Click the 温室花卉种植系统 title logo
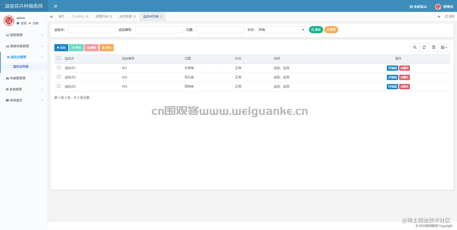Viewport: 457px width, 230px height. [24, 6]
